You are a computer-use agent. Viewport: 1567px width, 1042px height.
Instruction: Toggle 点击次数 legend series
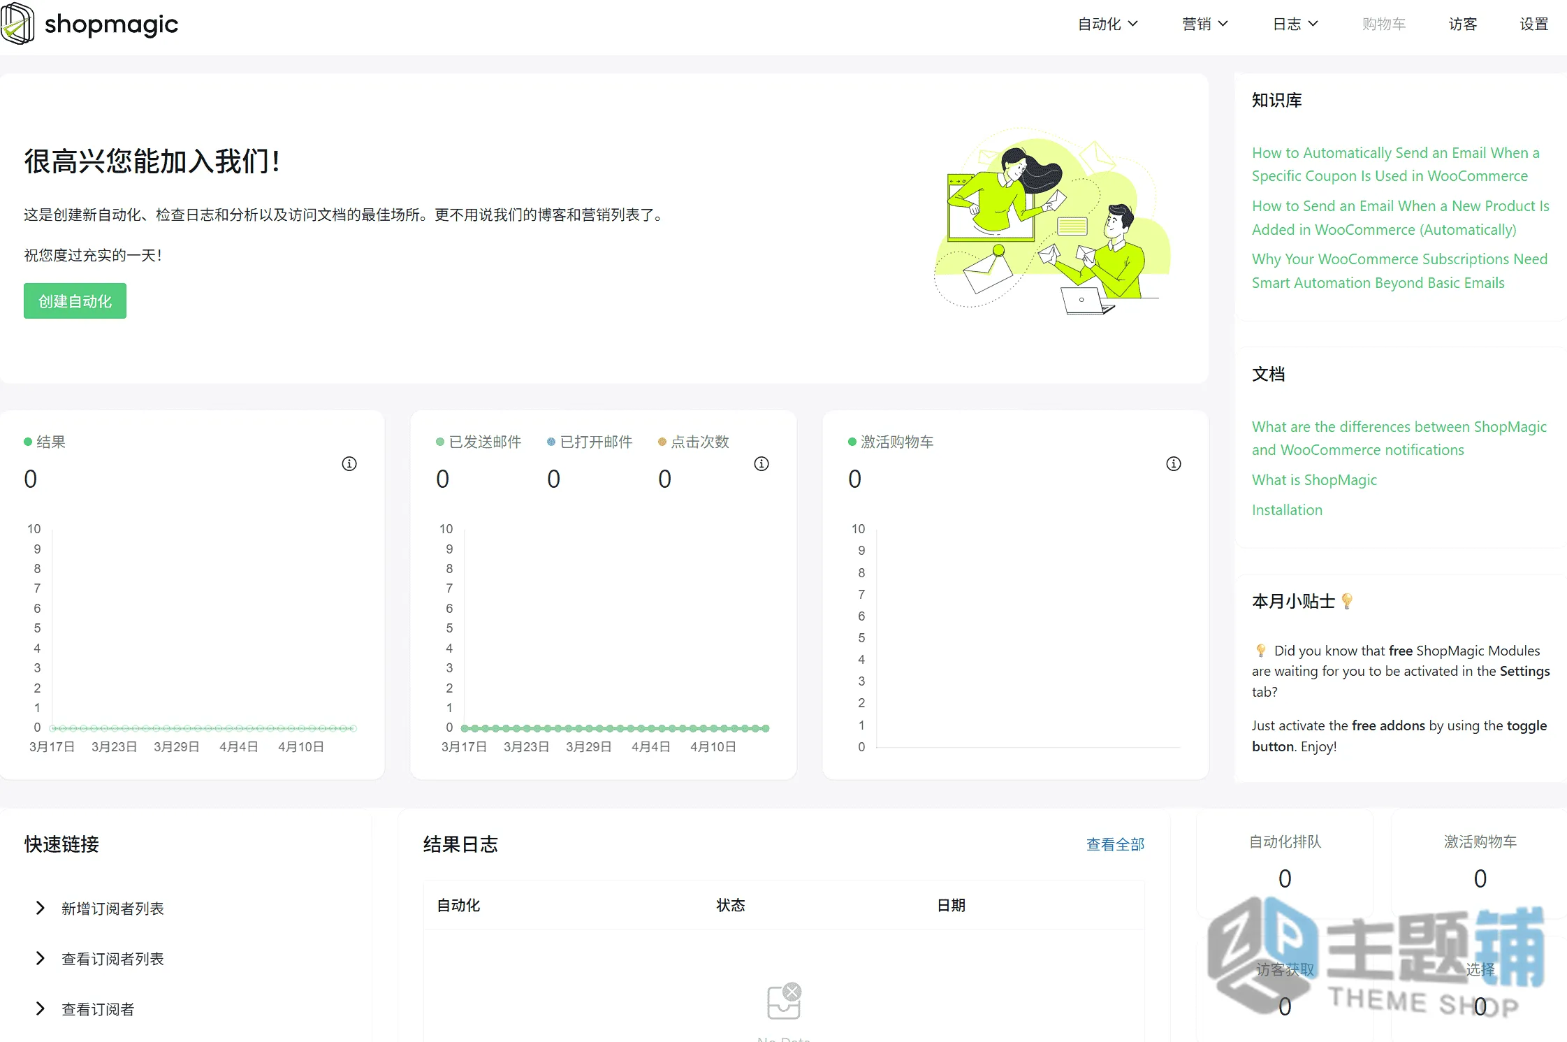coord(694,442)
